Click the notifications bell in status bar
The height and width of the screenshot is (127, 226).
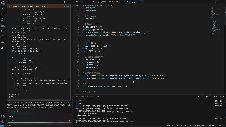coord(224,126)
